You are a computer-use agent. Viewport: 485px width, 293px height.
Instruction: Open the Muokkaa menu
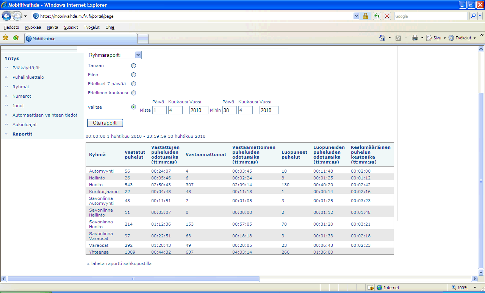point(33,27)
